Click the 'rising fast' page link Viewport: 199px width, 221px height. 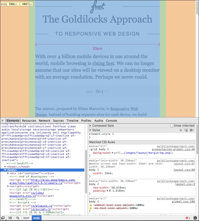[x=103, y=63]
